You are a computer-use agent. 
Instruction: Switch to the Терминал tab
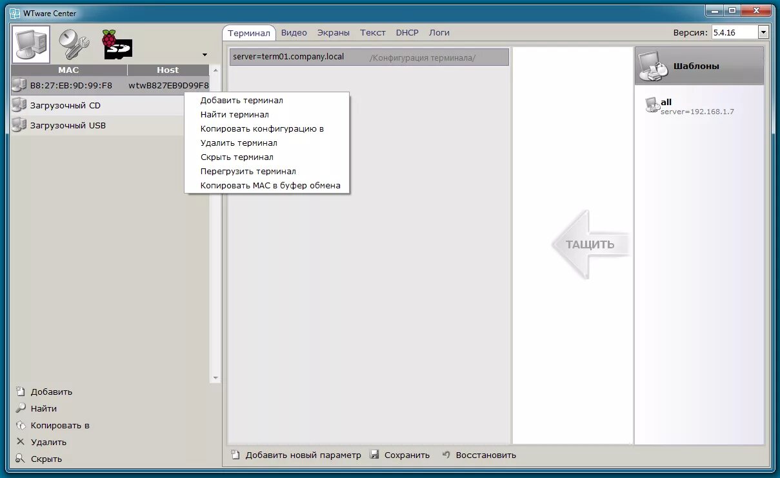pyautogui.click(x=249, y=33)
